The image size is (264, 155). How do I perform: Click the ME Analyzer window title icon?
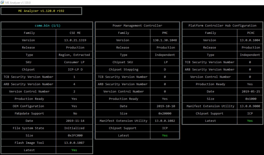click(2, 3)
